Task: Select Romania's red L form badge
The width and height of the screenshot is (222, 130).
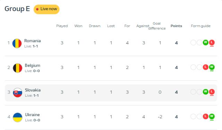Action: click(212, 42)
